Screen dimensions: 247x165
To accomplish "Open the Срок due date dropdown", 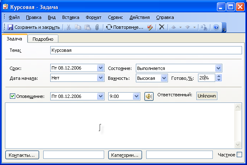I will click(x=100, y=68).
